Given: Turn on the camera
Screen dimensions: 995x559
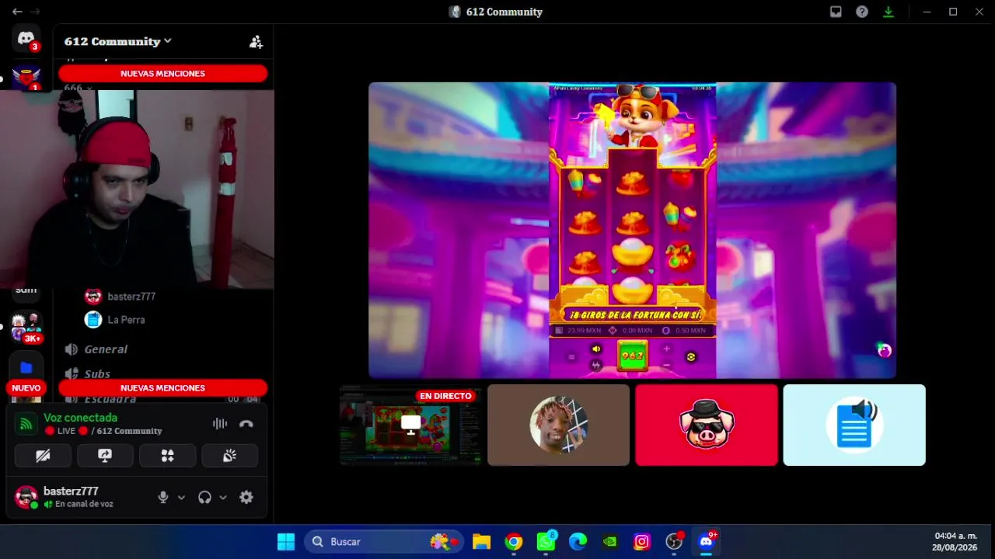Looking at the screenshot, I should pyautogui.click(x=43, y=456).
